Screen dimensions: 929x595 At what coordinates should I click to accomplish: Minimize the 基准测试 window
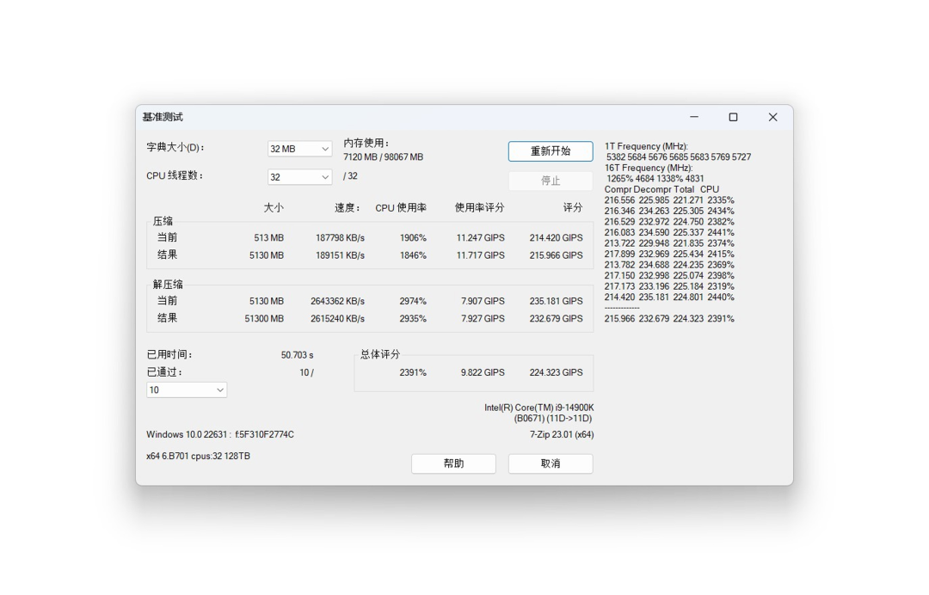pos(694,117)
